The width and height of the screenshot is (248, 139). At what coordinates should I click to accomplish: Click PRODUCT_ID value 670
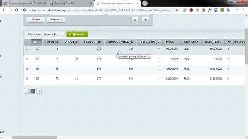pyautogui.click(x=99, y=78)
